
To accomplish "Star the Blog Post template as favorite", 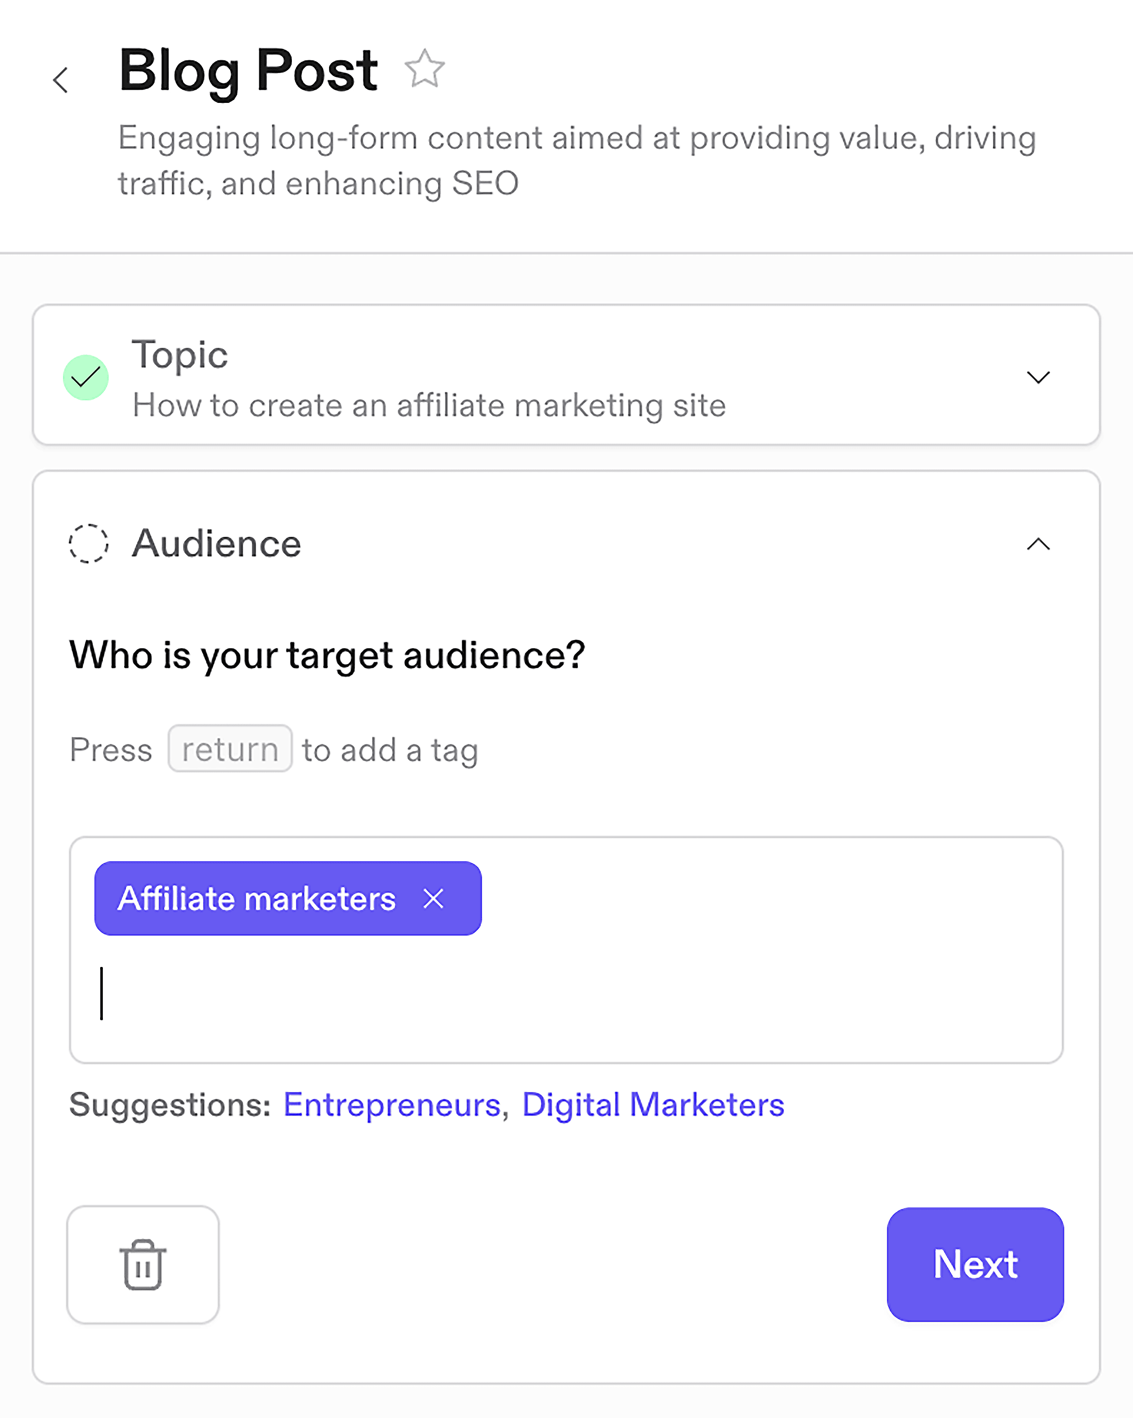I will coord(425,68).
